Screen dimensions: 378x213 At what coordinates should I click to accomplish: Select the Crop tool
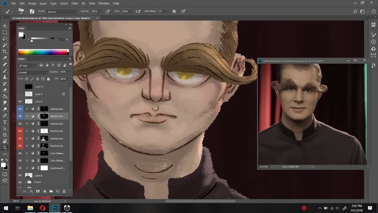(5, 51)
